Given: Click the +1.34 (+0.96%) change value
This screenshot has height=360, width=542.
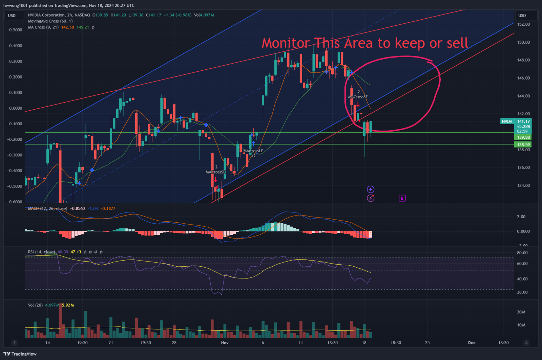Looking at the screenshot, I should [178, 15].
